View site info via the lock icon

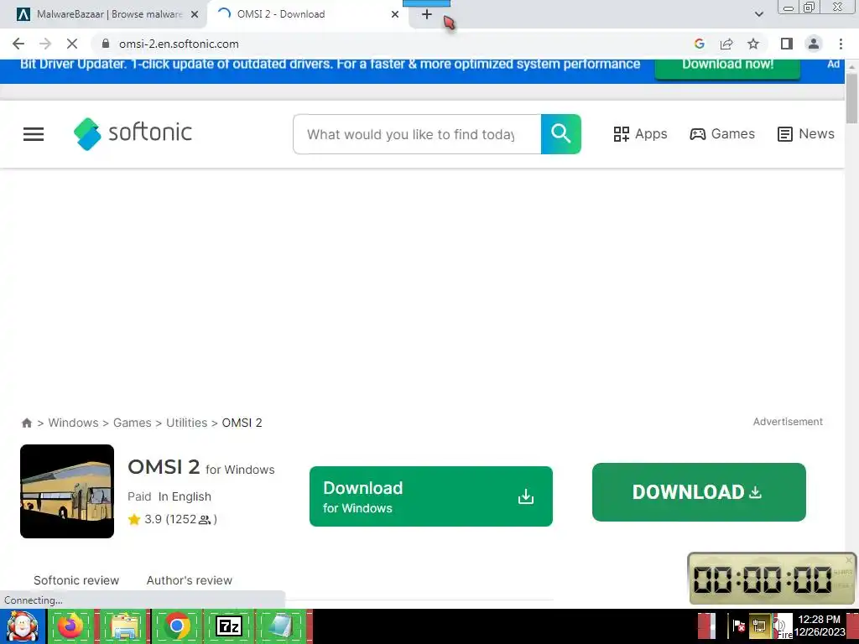pyautogui.click(x=106, y=44)
